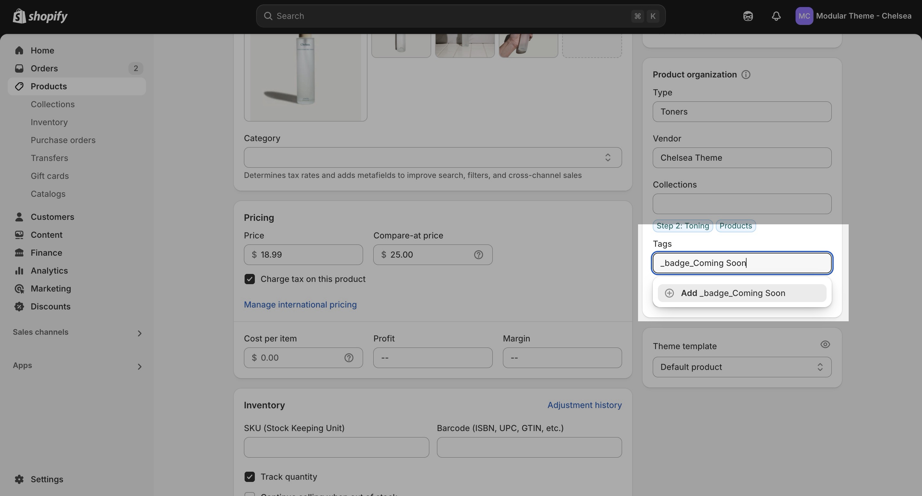Click the Product organization info icon
Screen dimensions: 922x496
(x=746, y=75)
